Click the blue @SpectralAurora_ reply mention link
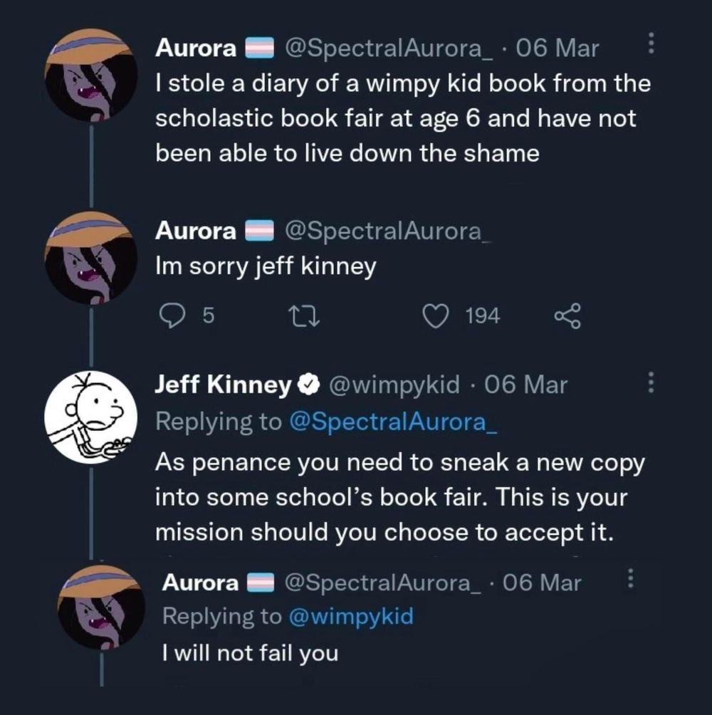Viewport: 712px width, 715px height. coord(393,422)
